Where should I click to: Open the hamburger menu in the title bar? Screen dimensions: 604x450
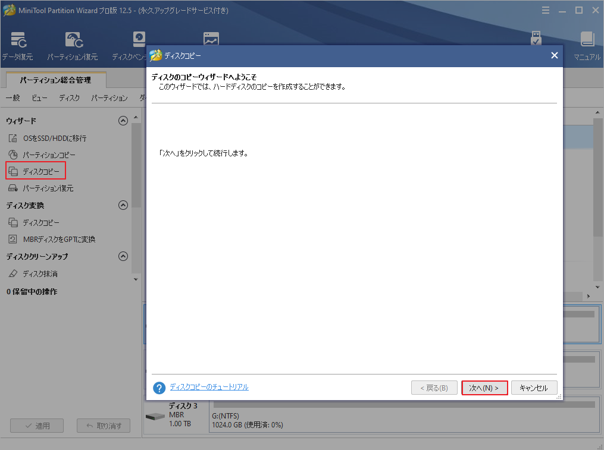(546, 10)
